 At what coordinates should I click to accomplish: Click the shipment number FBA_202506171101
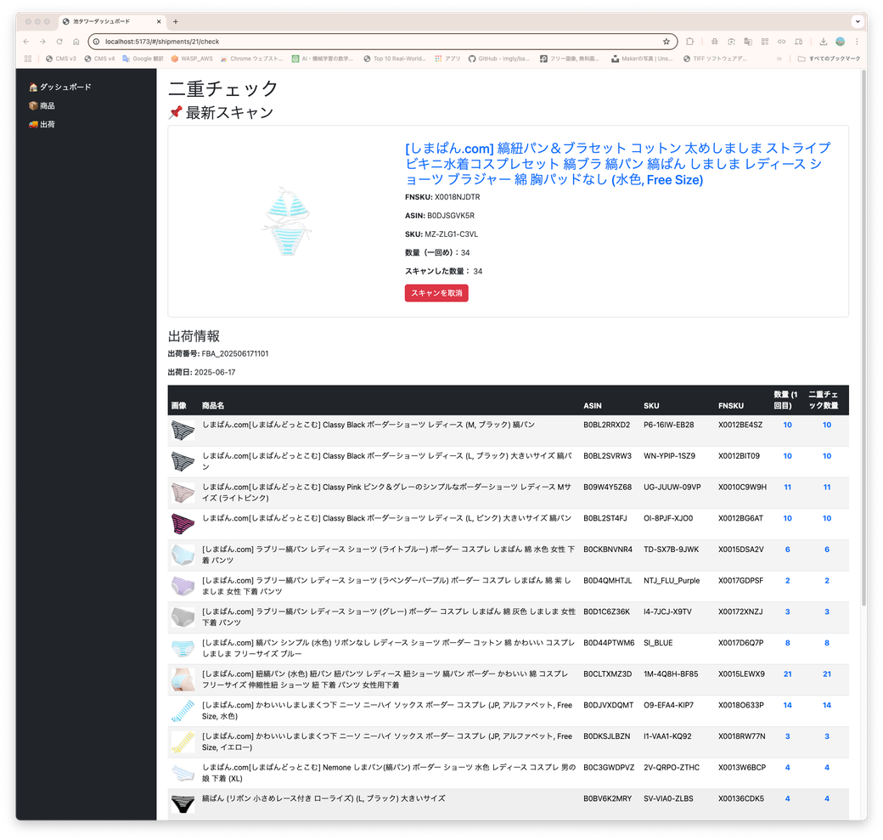pos(235,354)
